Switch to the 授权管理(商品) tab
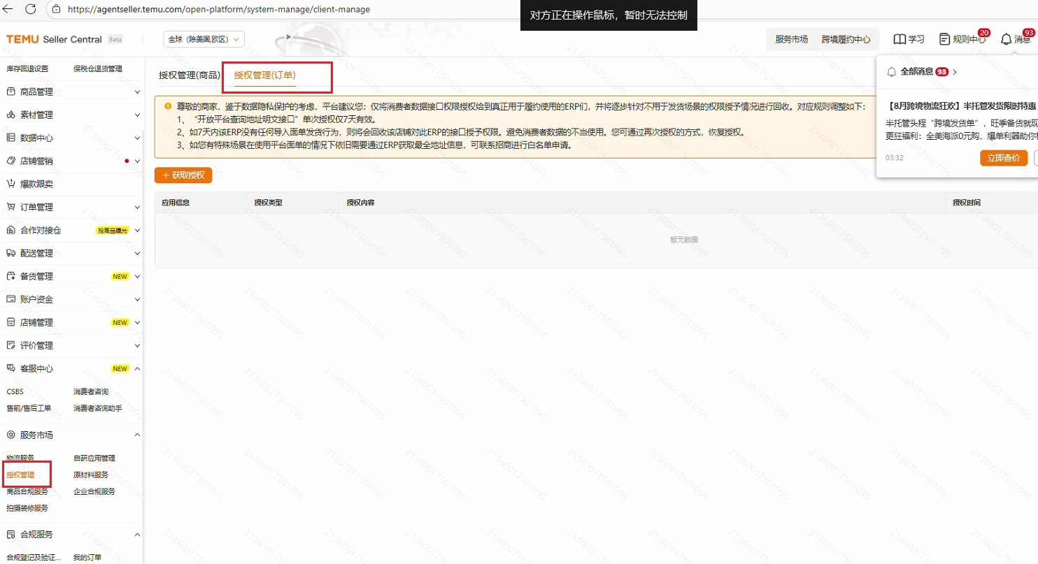 pyautogui.click(x=189, y=75)
